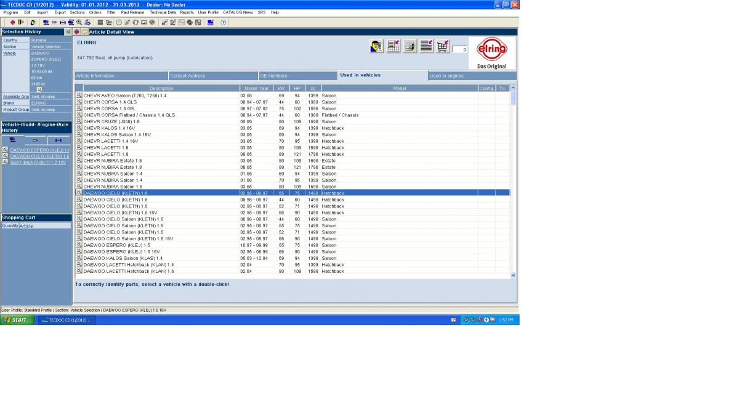Click the red back arrow in main toolbar
This screenshot has width=739, height=417.
[13, 22]
